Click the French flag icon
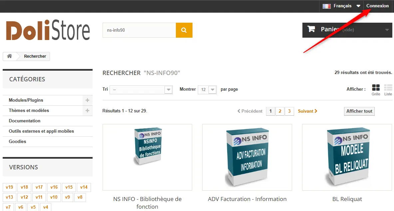Screen dimensions: 394x211 pos(326,6)
